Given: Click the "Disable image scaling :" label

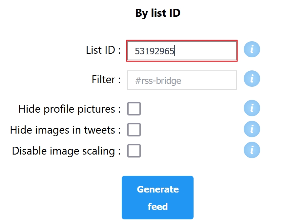Looking at the screenshot, I should point(66,151).
